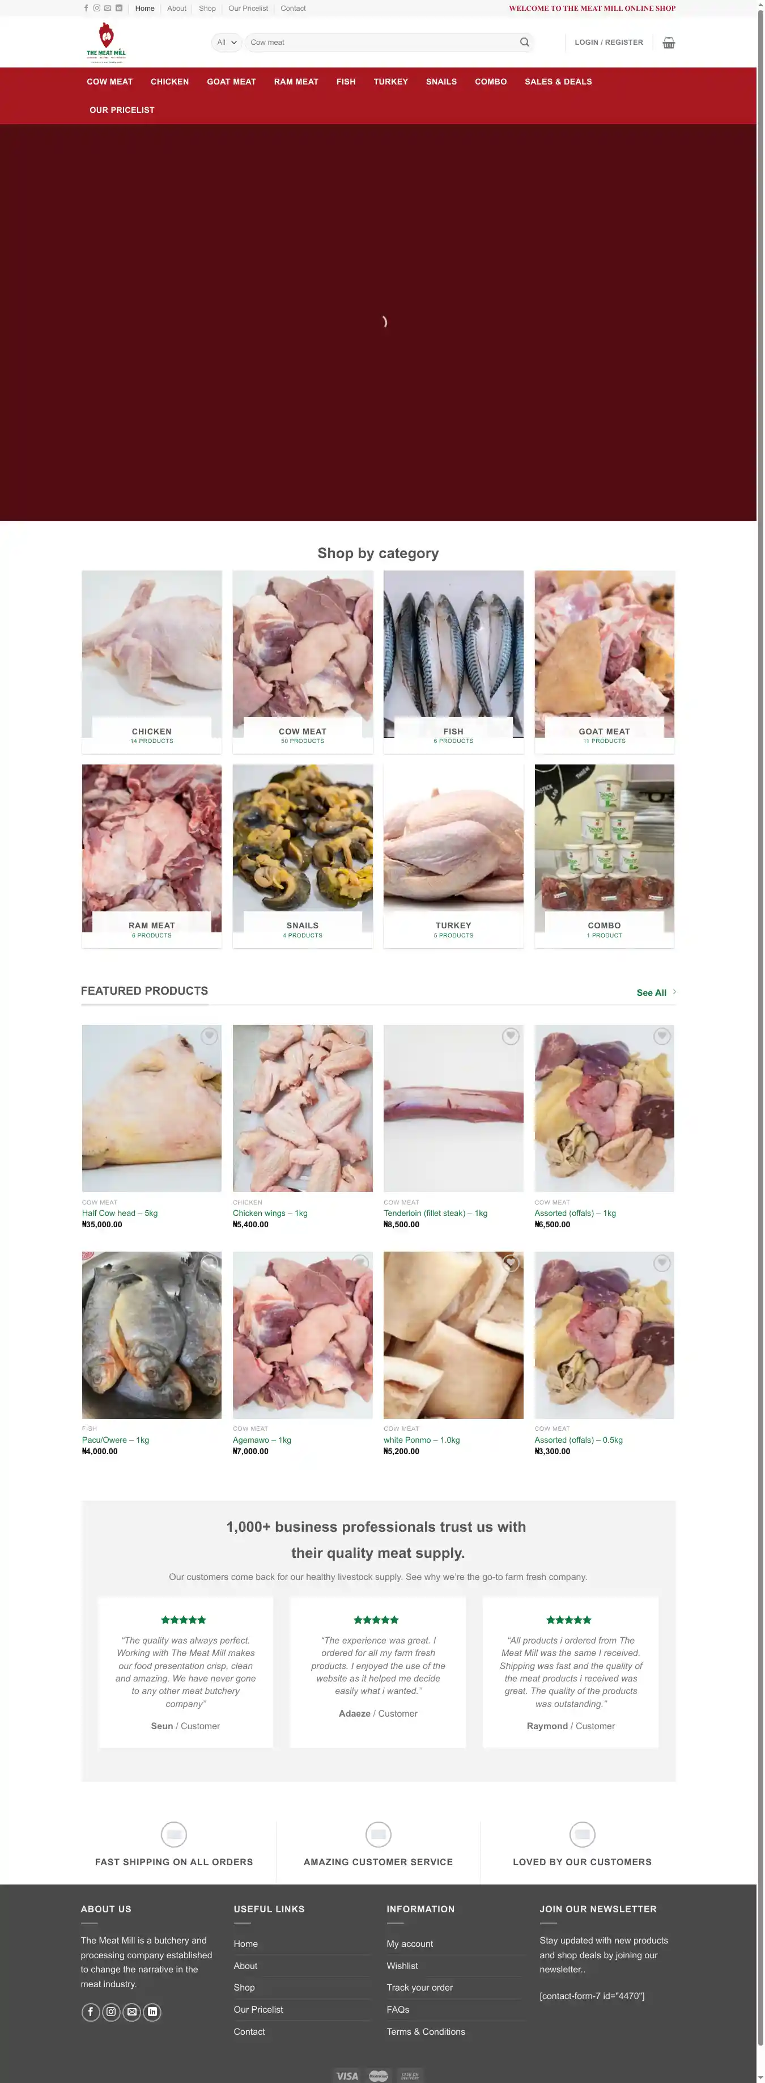765x2083 pixels.
Task: Select SALES & DEALS in red menu
Action: coord(558,82)
